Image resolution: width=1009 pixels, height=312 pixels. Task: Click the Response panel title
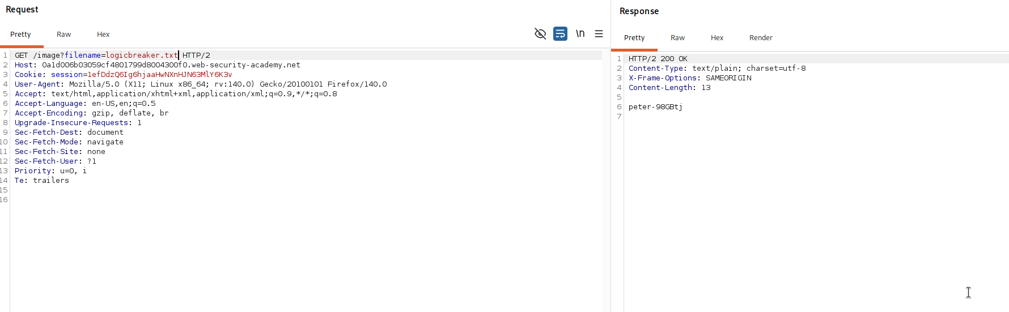click(x=639, y=11)
